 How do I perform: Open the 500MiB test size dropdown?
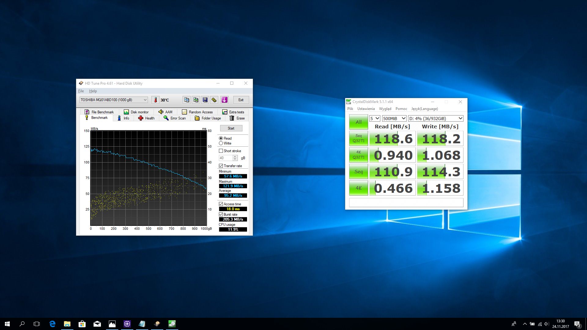[394, 119]
